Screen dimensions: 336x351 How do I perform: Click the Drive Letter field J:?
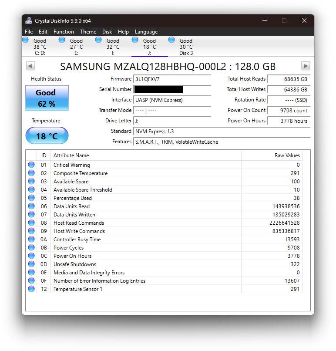point(172,121)
